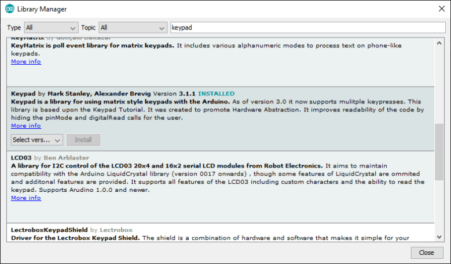This screenshot has height=264, width=451.
Task: Open More info link for LCD03 library
Action: 26,198
